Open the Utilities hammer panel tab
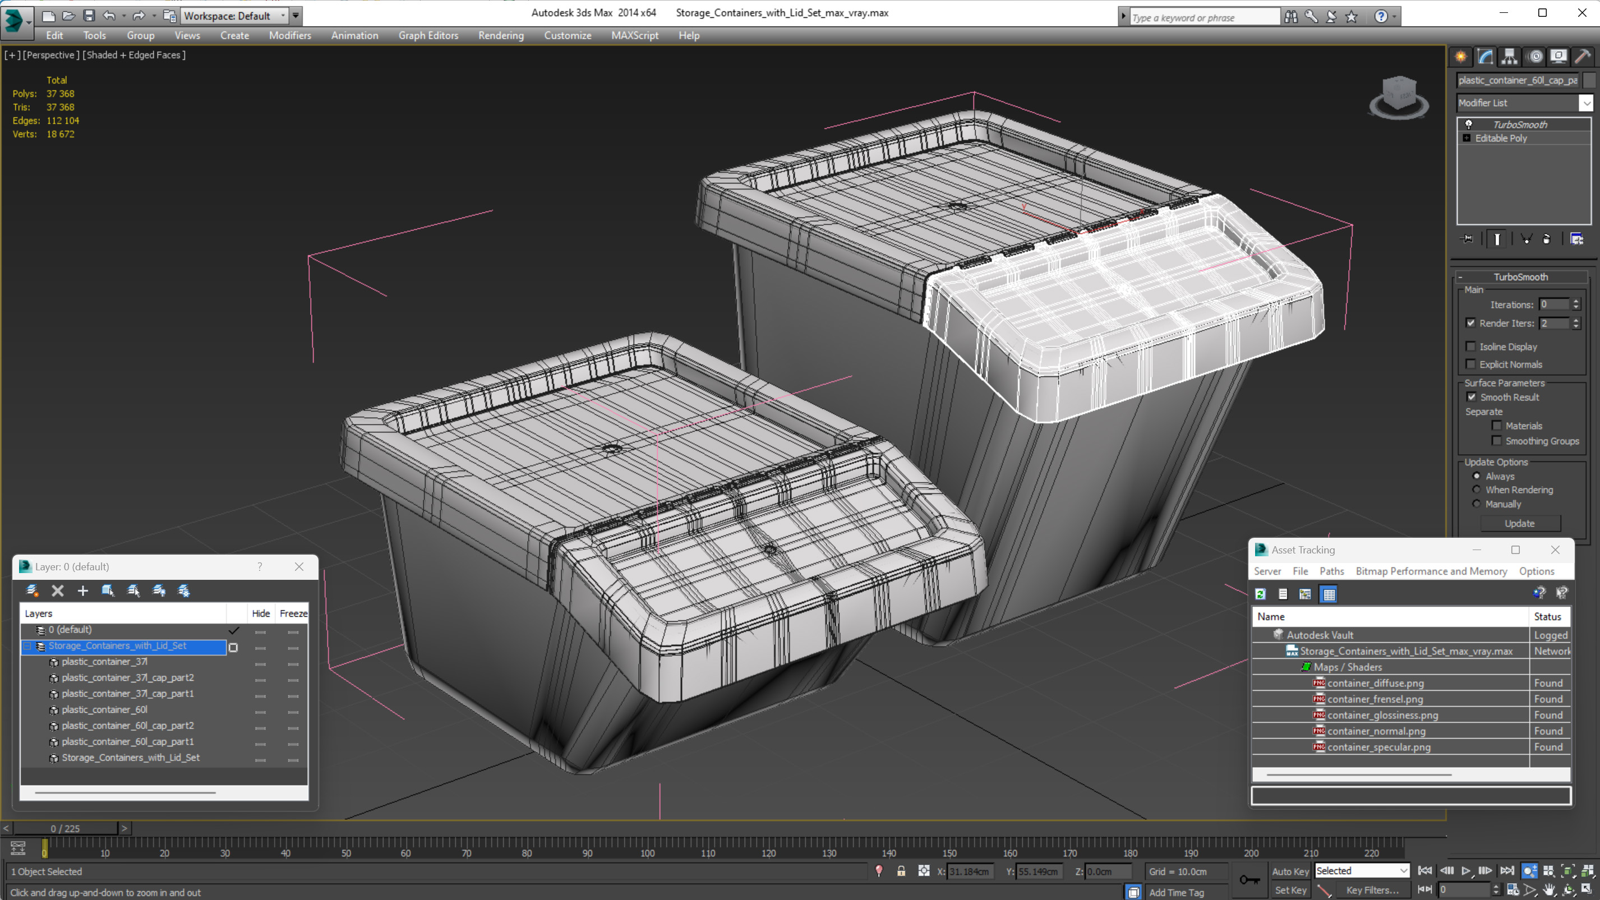Image resolution: width=1600 pixels, height=900 pixels. tap(1583, 57)
